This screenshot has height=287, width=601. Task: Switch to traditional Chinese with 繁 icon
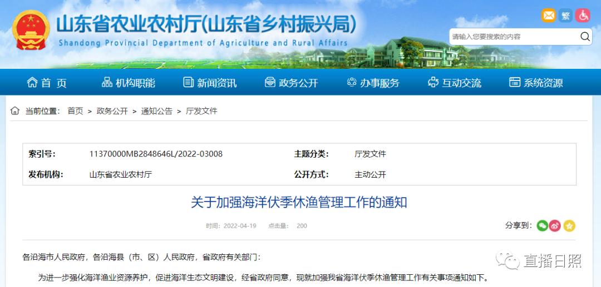[x=566, y=16]
